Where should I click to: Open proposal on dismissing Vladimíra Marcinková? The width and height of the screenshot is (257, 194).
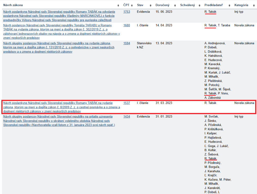click(x=59, y=16)
